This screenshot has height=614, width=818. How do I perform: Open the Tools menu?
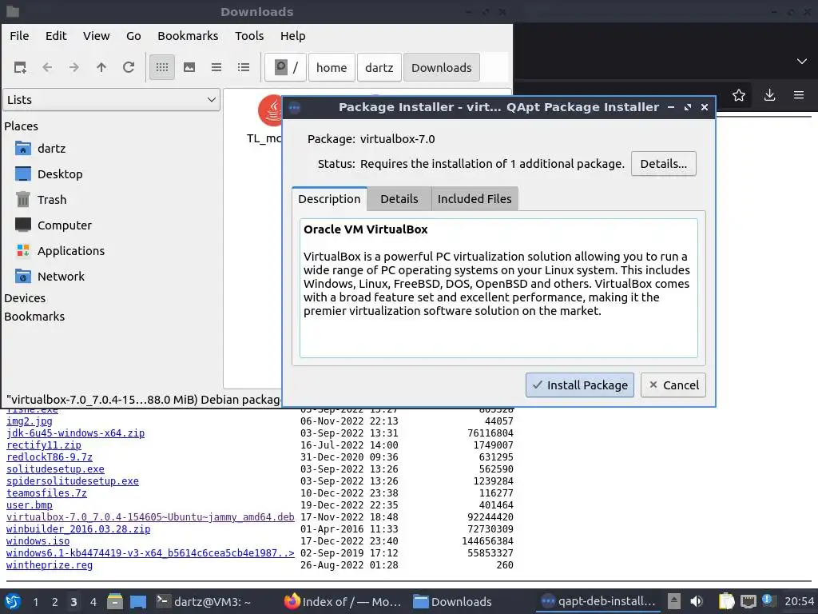pos(249,36)
